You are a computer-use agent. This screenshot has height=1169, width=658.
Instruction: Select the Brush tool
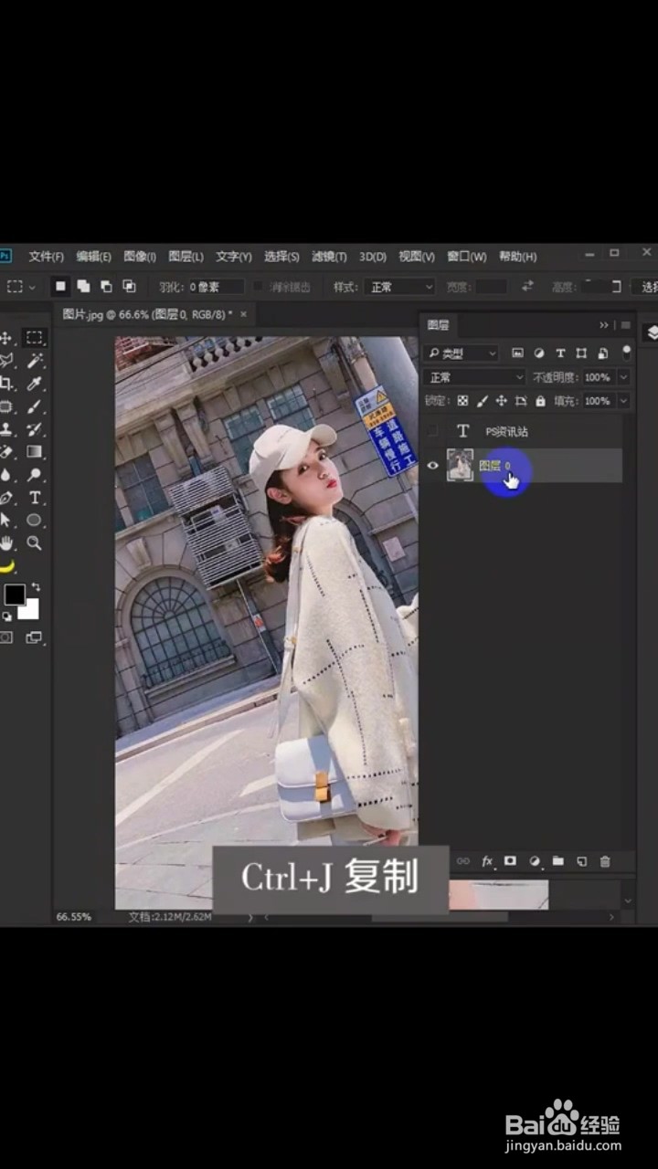pos(35,406)
